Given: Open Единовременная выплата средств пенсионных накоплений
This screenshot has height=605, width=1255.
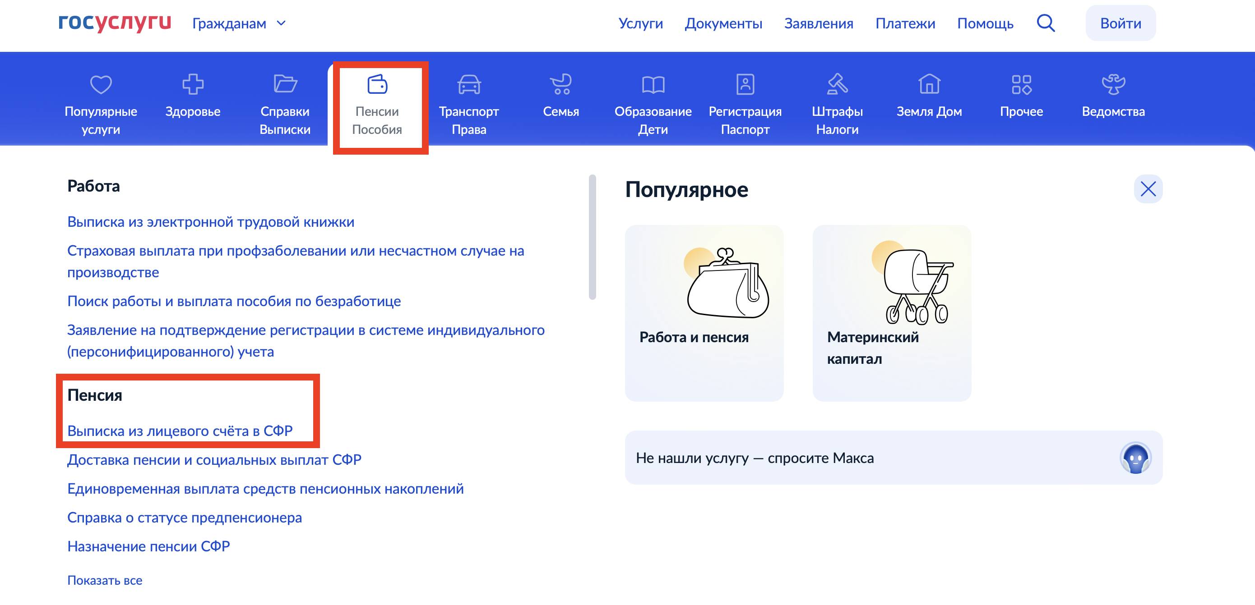Looking at the screenshot, I should tap(265, 488).
